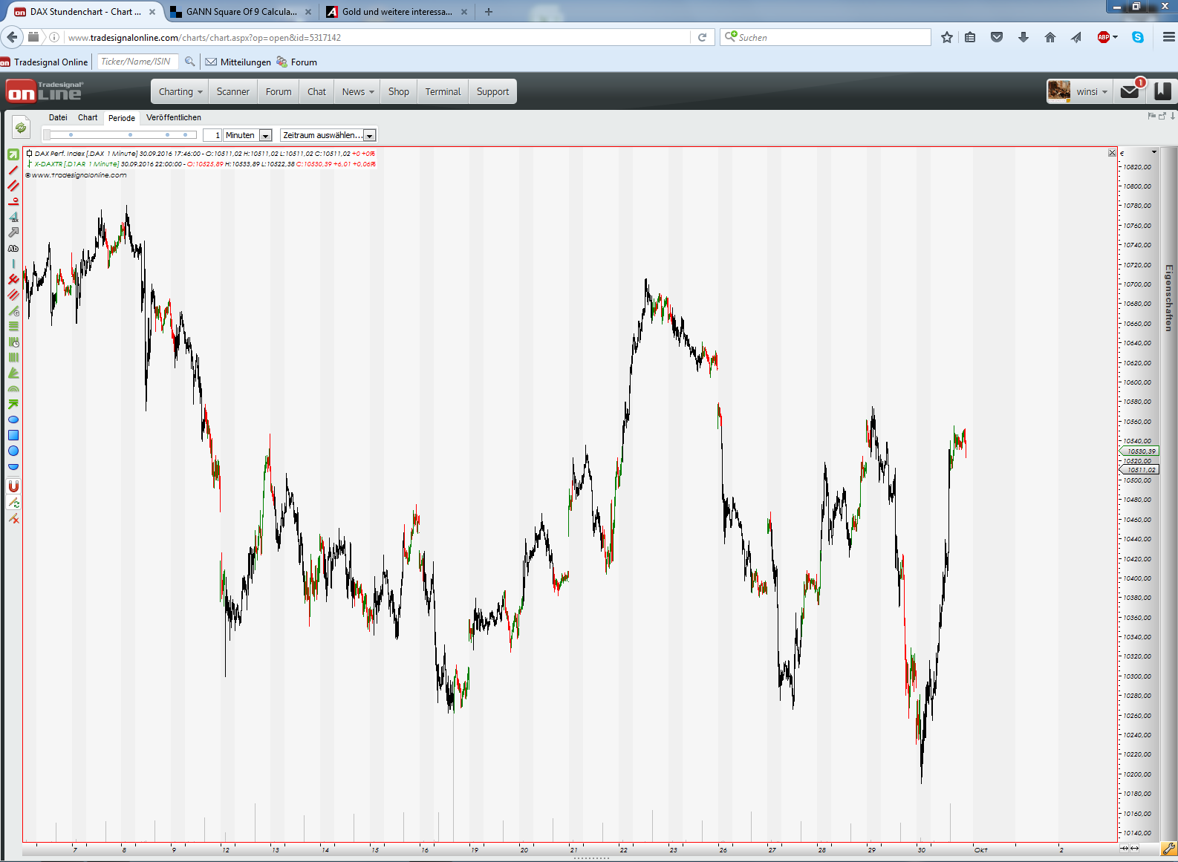Open the Minuten period unit dropdown
The width and height of the screenshot is (1178, 862).
pyautogui.click(x=266, y=135)
